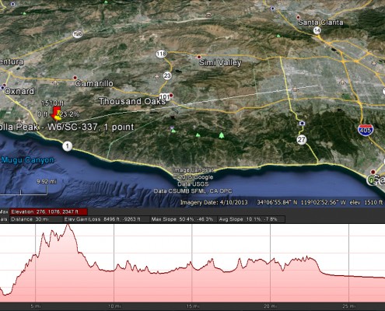Click the camera photo icon above Route 27

(302, 123)
